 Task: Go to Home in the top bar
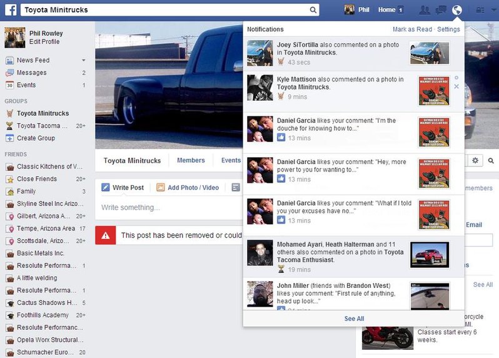[386, 10]
